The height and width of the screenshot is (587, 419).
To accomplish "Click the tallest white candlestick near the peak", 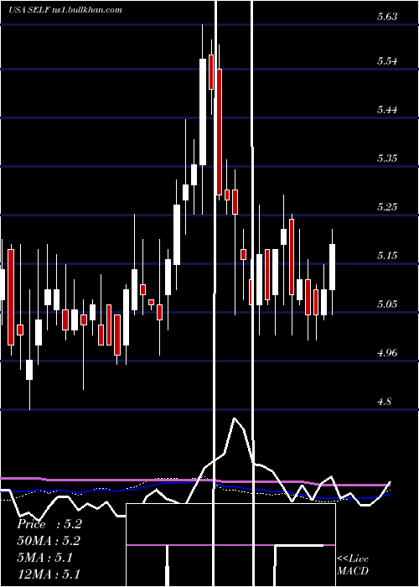I will (203, 112).
